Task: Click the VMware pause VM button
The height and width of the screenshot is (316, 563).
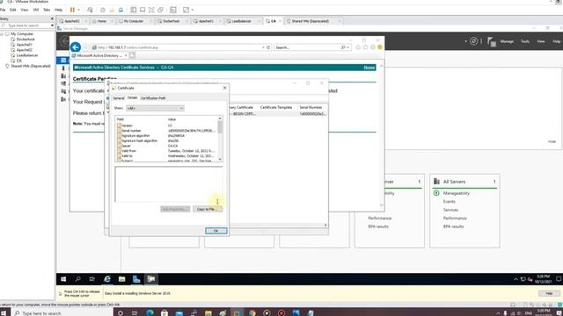Action: 72,10
